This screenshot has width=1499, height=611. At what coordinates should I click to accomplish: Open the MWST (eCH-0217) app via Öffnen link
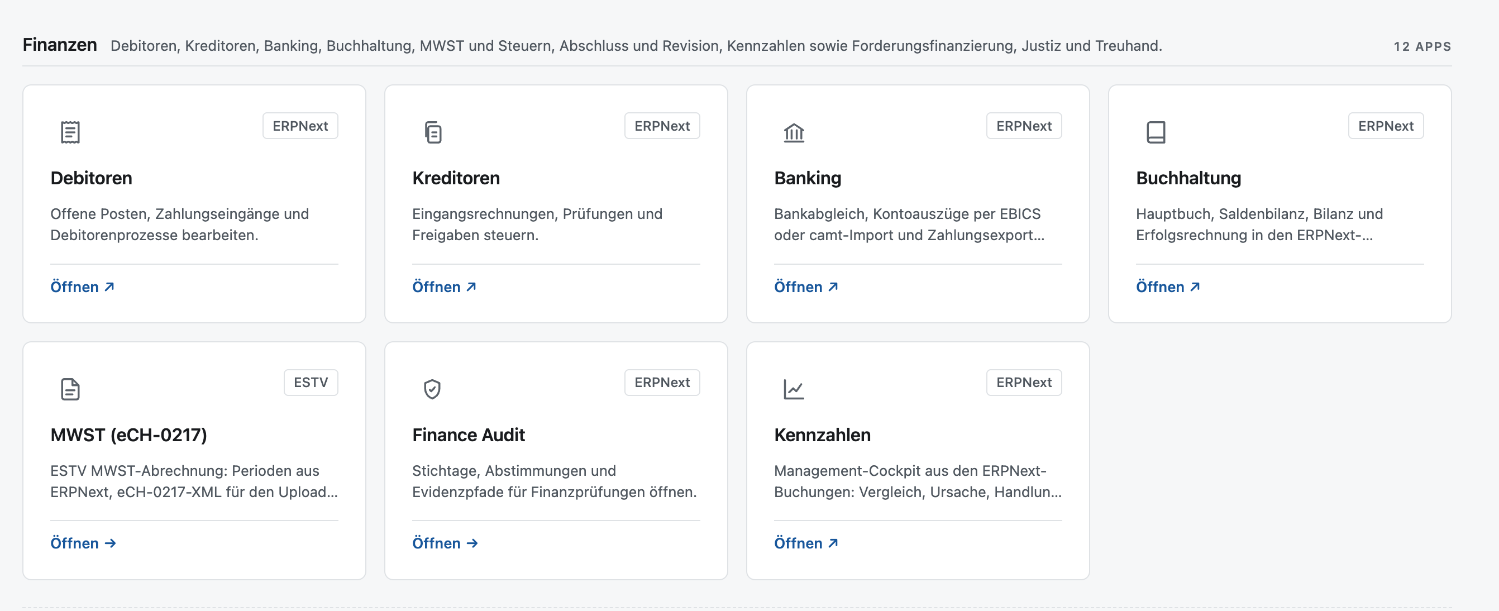pyautogui.click(x=83, y=543)
